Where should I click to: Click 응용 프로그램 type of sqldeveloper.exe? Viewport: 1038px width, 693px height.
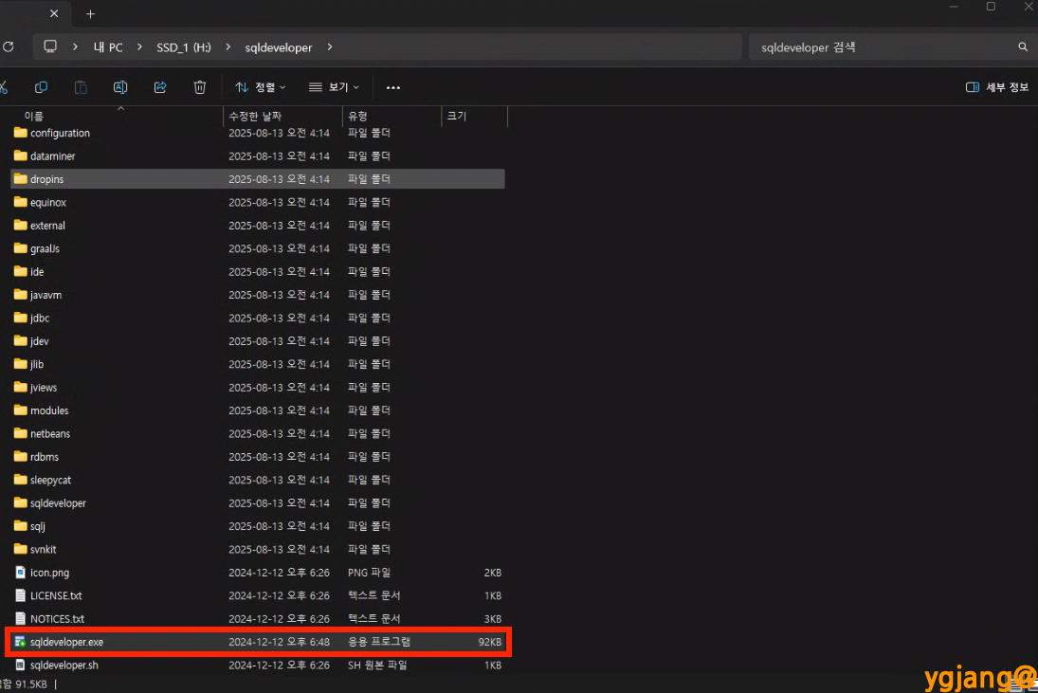pyautogui.click(x=379, y=642)
